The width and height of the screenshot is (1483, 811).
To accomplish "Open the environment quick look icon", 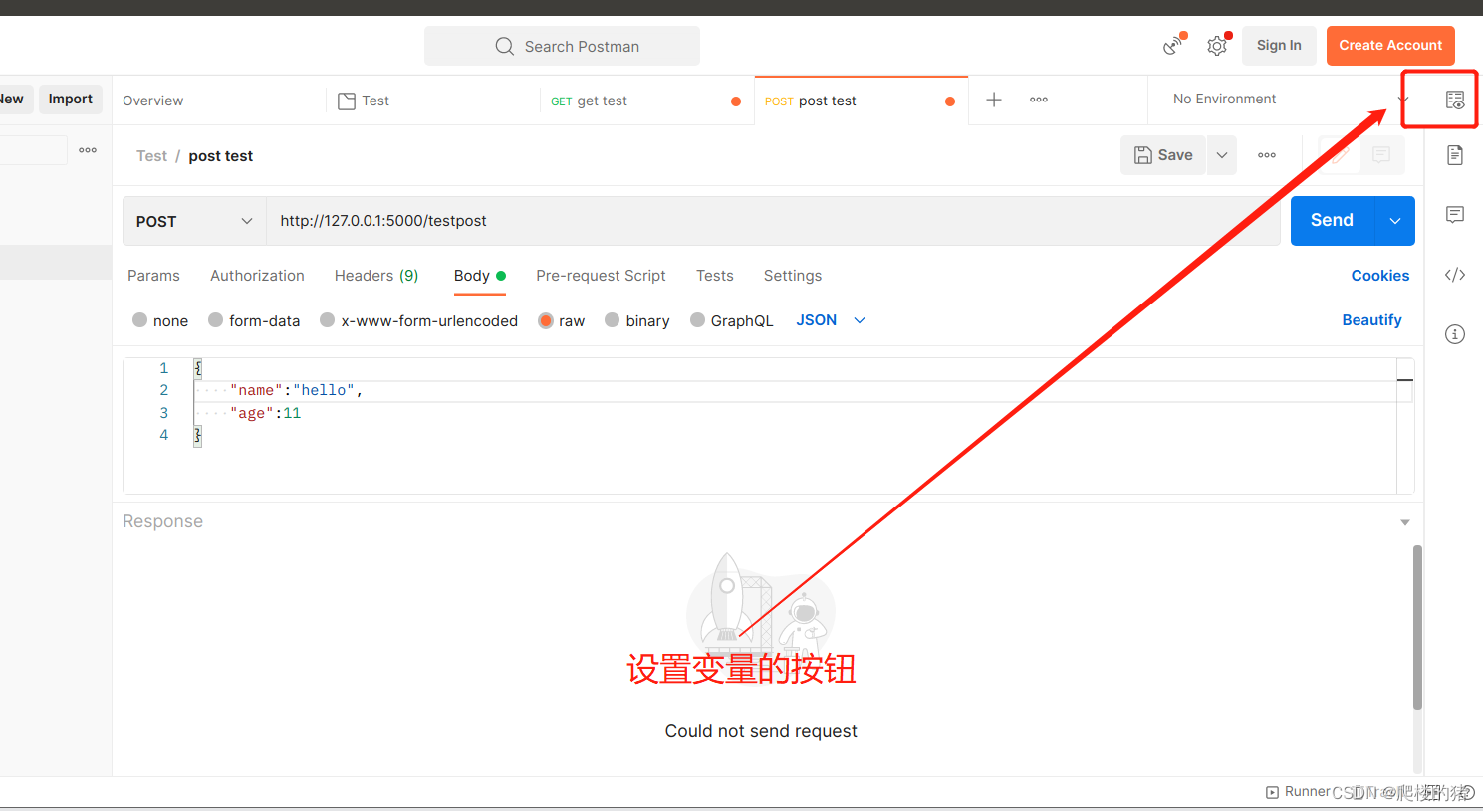I will pyautogui.click(x=1455, y=100).
